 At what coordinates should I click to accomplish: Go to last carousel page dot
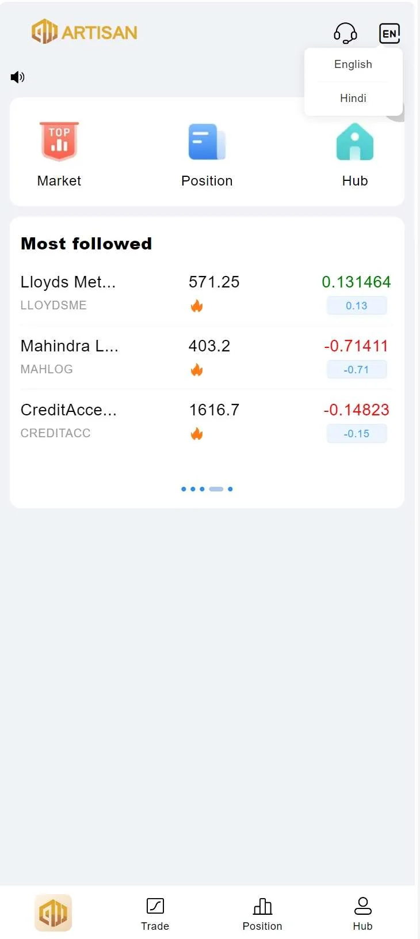pyautogui.click(x=230, y=489)
